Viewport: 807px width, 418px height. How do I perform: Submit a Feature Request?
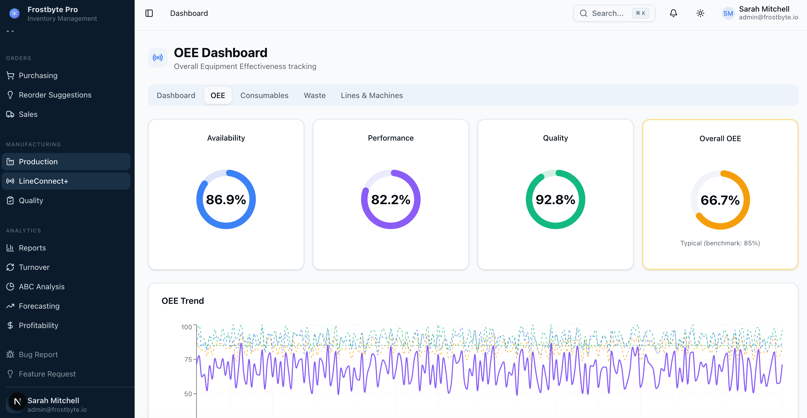pyautogui.click(x=47, y=374)
